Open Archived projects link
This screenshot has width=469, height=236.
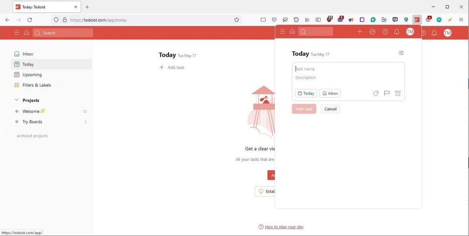point(32,136)
